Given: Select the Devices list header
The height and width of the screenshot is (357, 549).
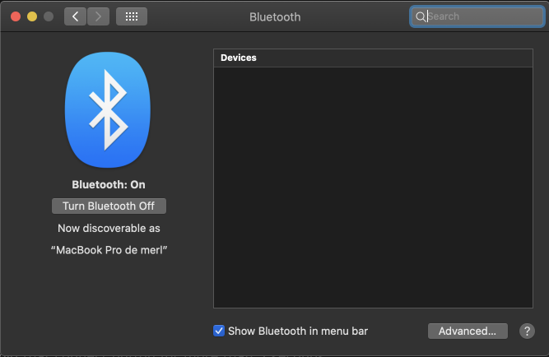Looking at the screenshot, I should (373, 58).
